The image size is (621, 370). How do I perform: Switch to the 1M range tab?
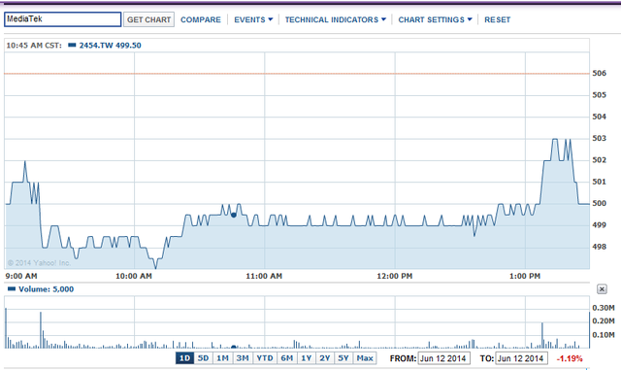(x=222, y=358)
